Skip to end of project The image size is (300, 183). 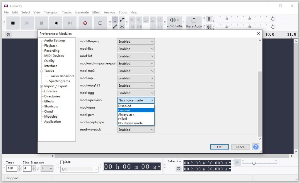(70, 23)
